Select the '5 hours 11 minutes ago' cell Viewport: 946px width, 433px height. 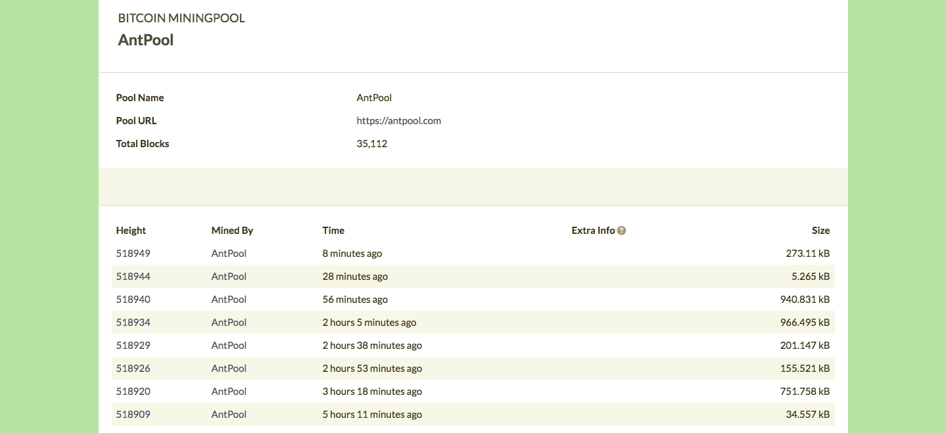point(372,415)
